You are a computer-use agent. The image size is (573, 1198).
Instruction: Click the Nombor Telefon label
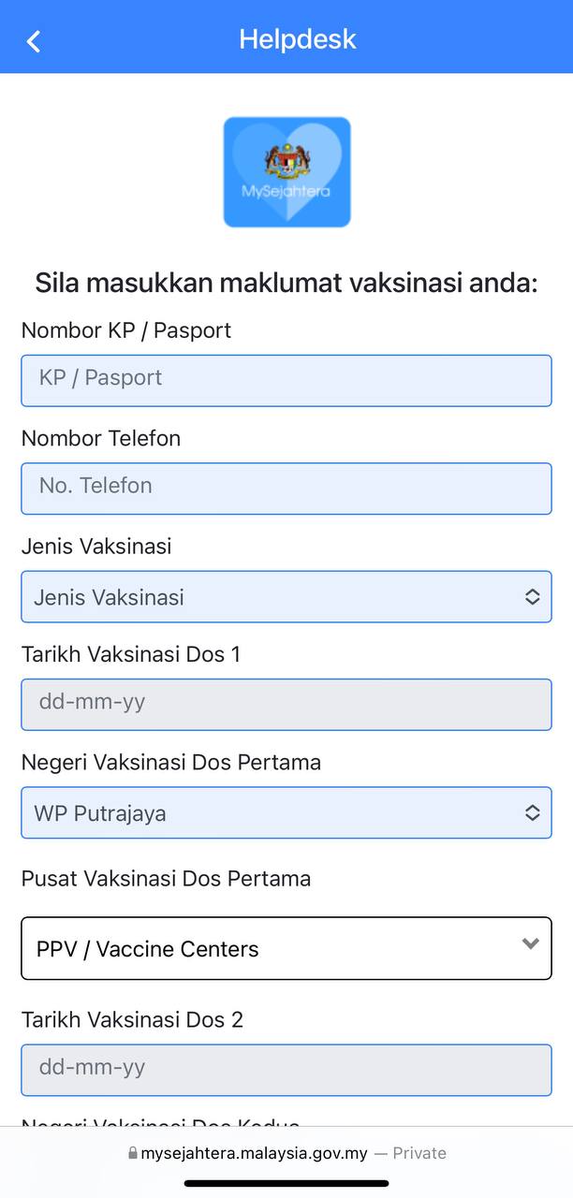[x=101, y=438]
